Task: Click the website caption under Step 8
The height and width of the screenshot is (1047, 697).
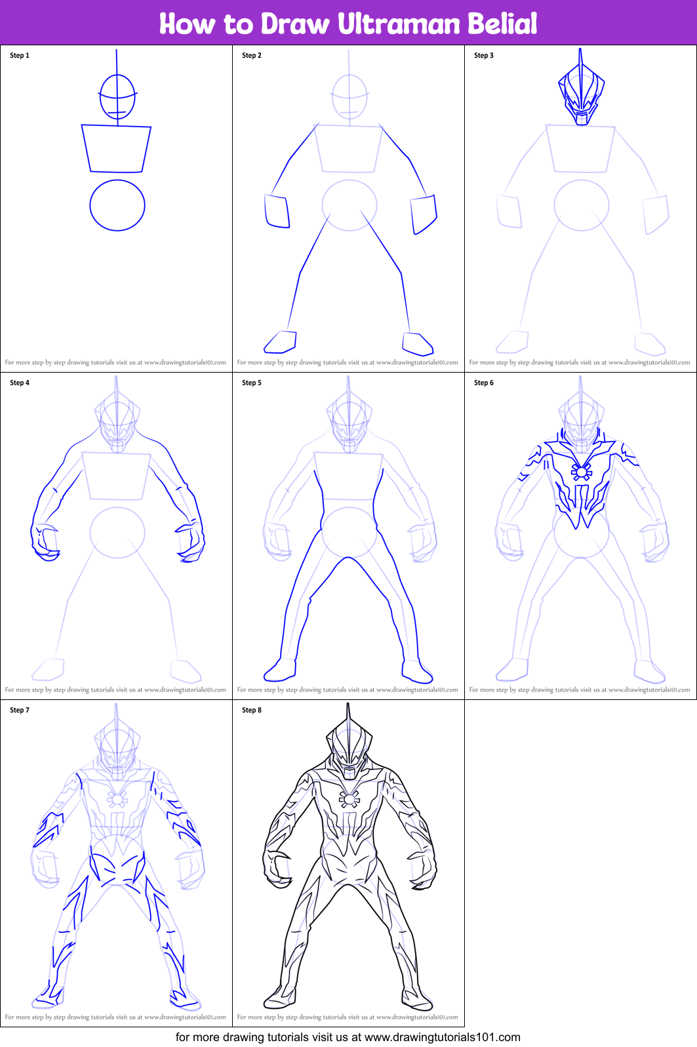Action: pos(348,1017)
